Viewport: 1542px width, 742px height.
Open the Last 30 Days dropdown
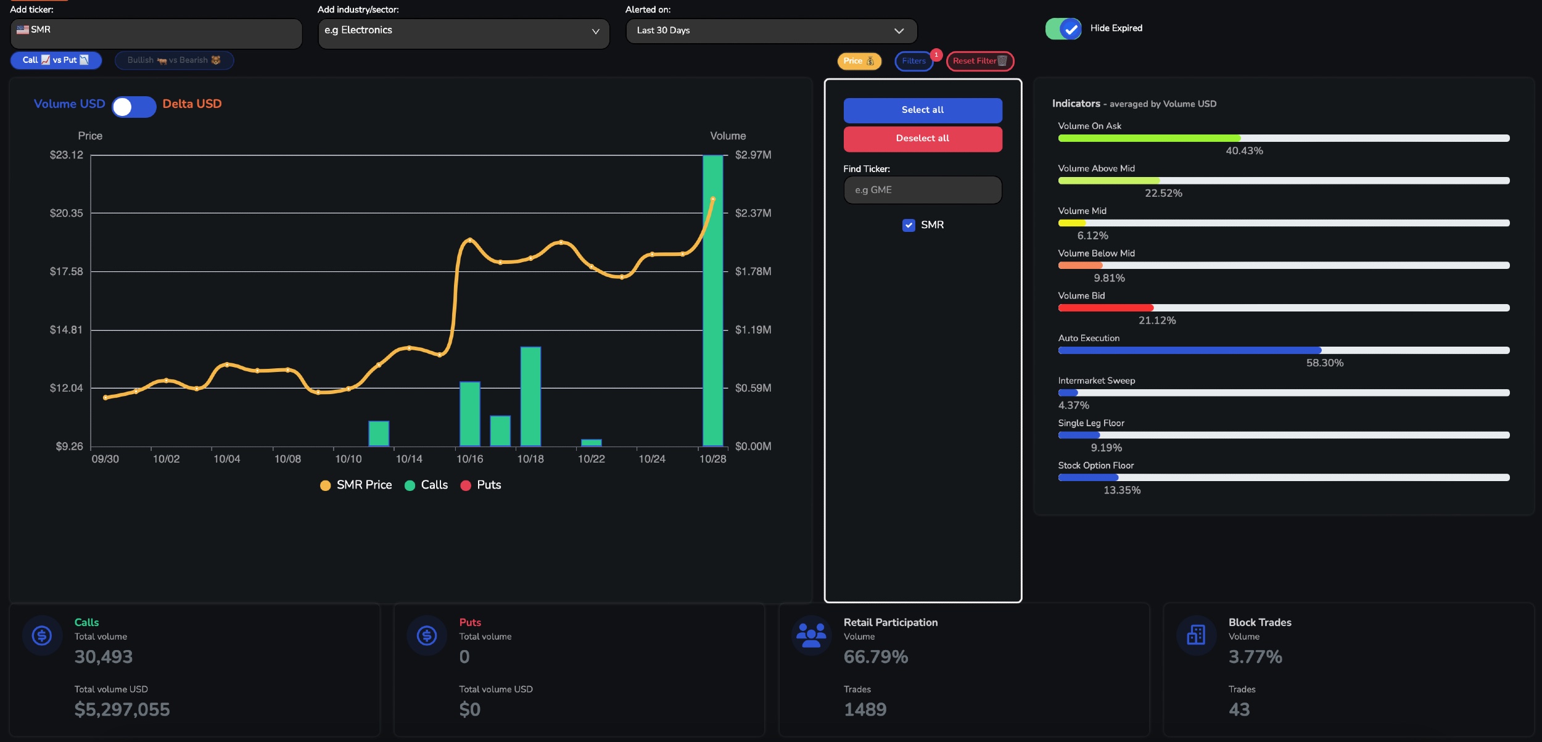point(771,31)
